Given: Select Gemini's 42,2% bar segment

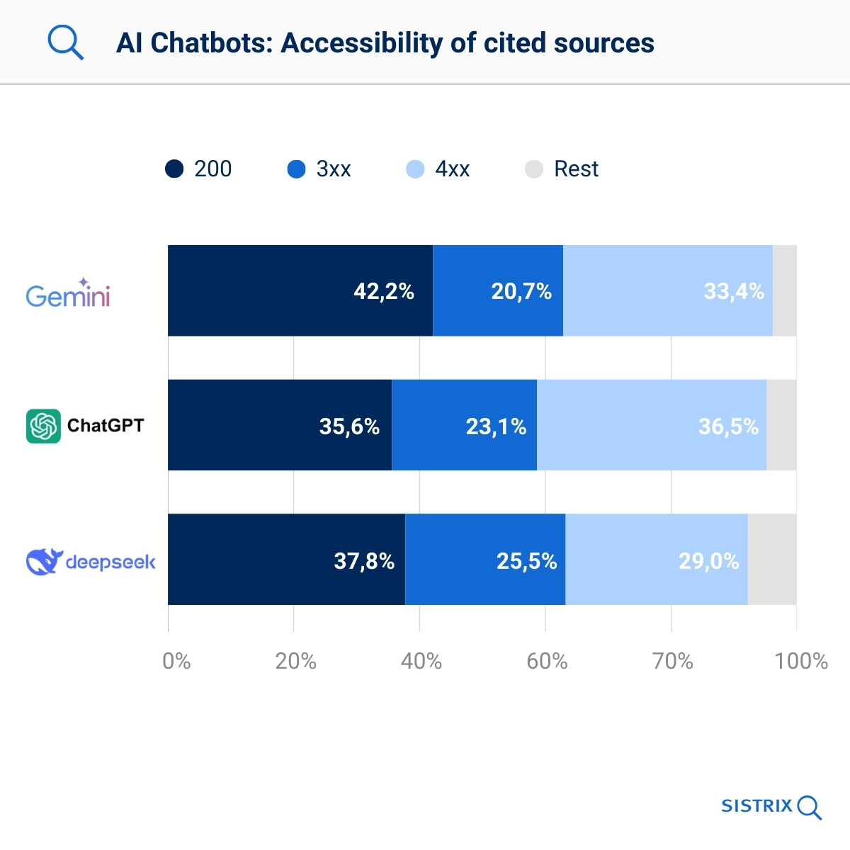Looking at the screenshot, I should pyautogui.click(x=300, y=291).
